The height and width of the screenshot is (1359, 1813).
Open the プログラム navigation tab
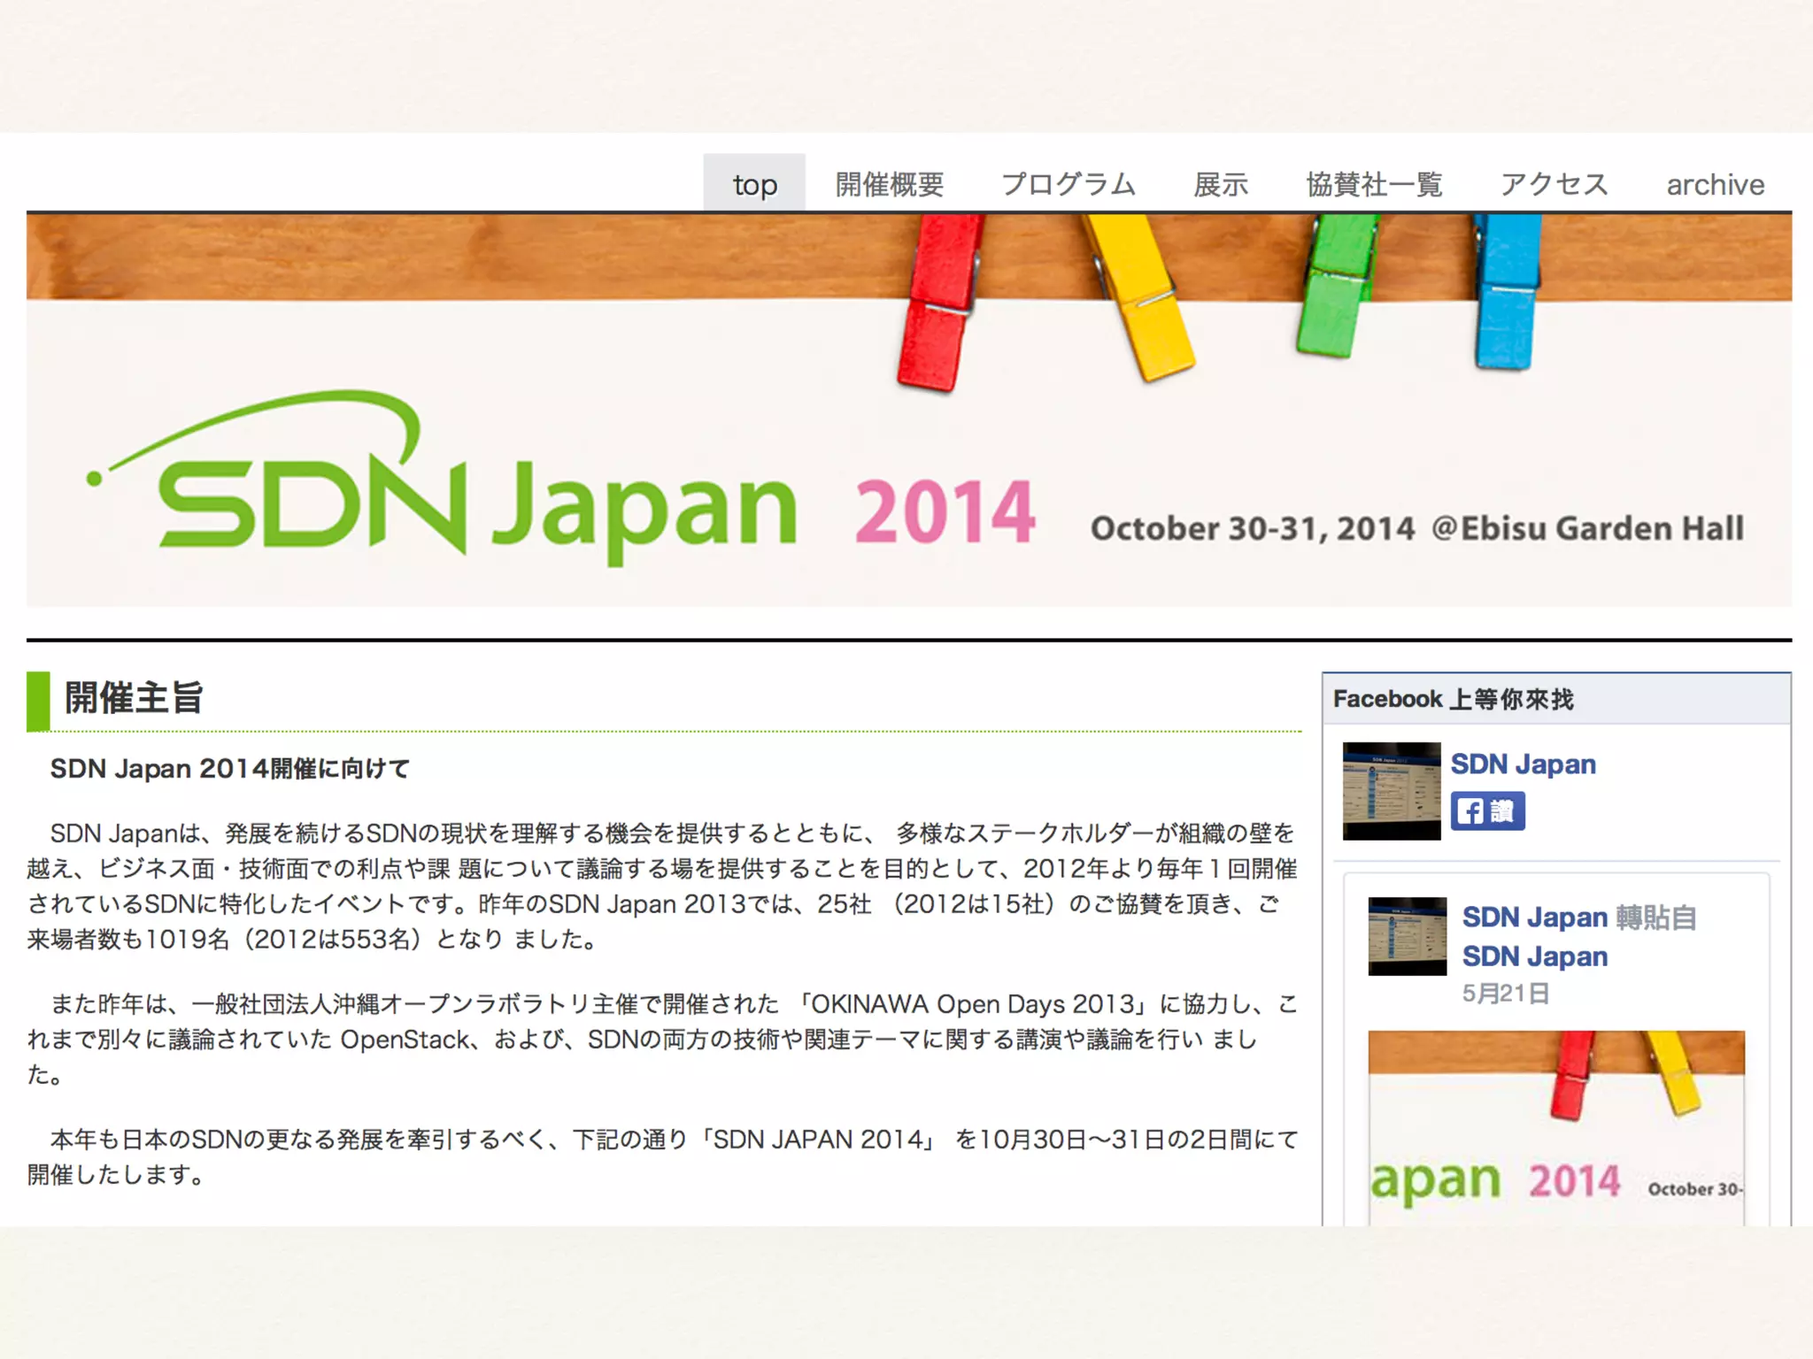(x=1069, y=184)
